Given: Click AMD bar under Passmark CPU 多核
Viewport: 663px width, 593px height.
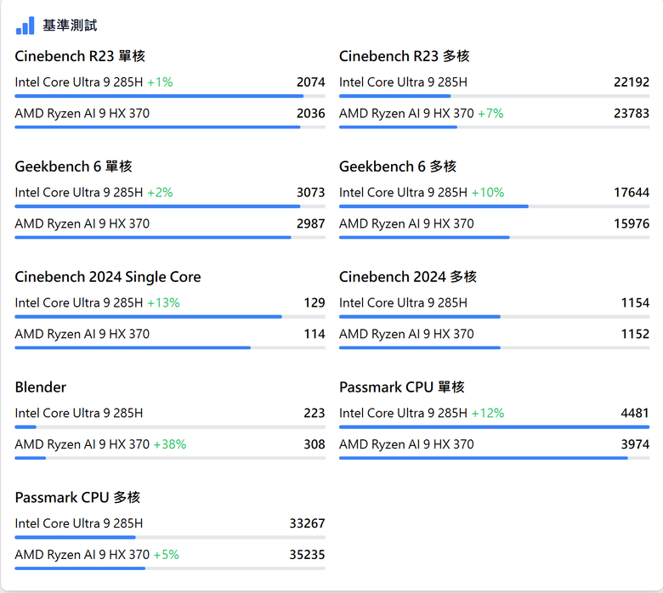Looking at the screenshot, I should point(170,568).
